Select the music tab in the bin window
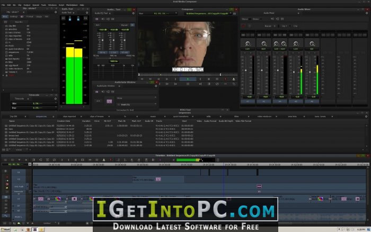Image resolution: width=371 pixels, height=232 pixels. [153, 117]
